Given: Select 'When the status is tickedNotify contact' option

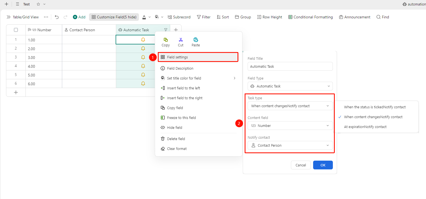Looking at the screenshot, I should tap(375, 107).
